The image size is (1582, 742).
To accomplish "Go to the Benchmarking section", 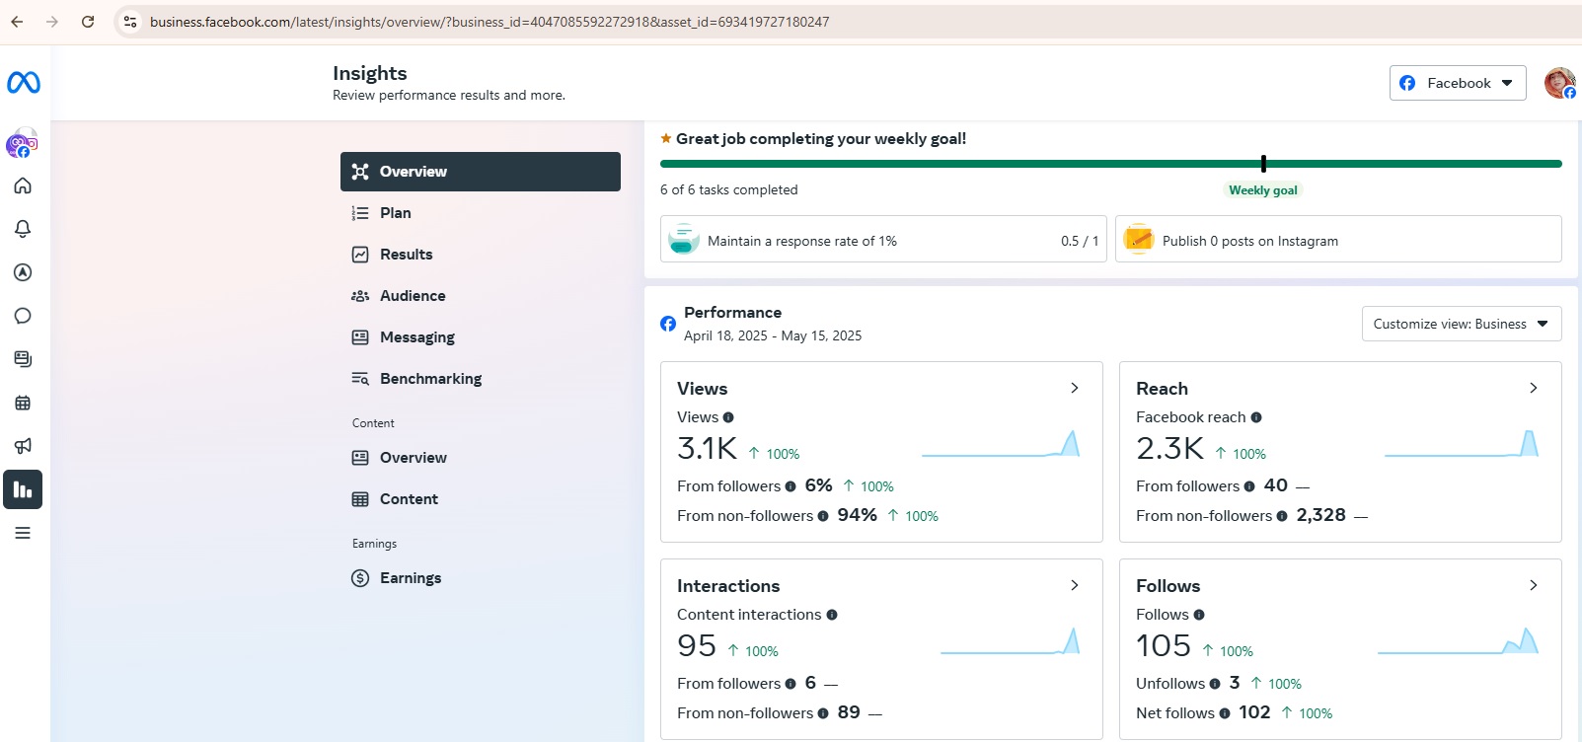I will (x=430, y=379).
